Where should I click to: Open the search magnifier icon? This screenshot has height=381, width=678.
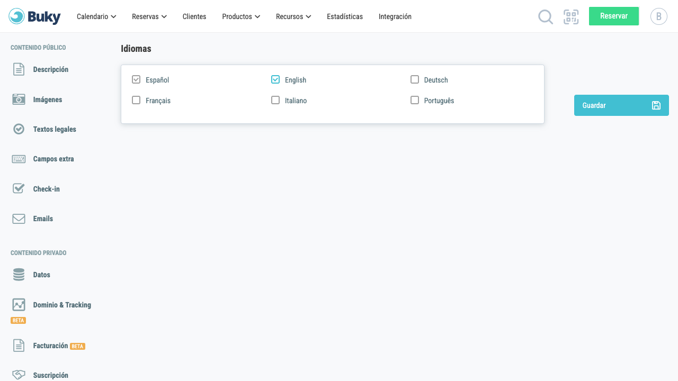546,17
